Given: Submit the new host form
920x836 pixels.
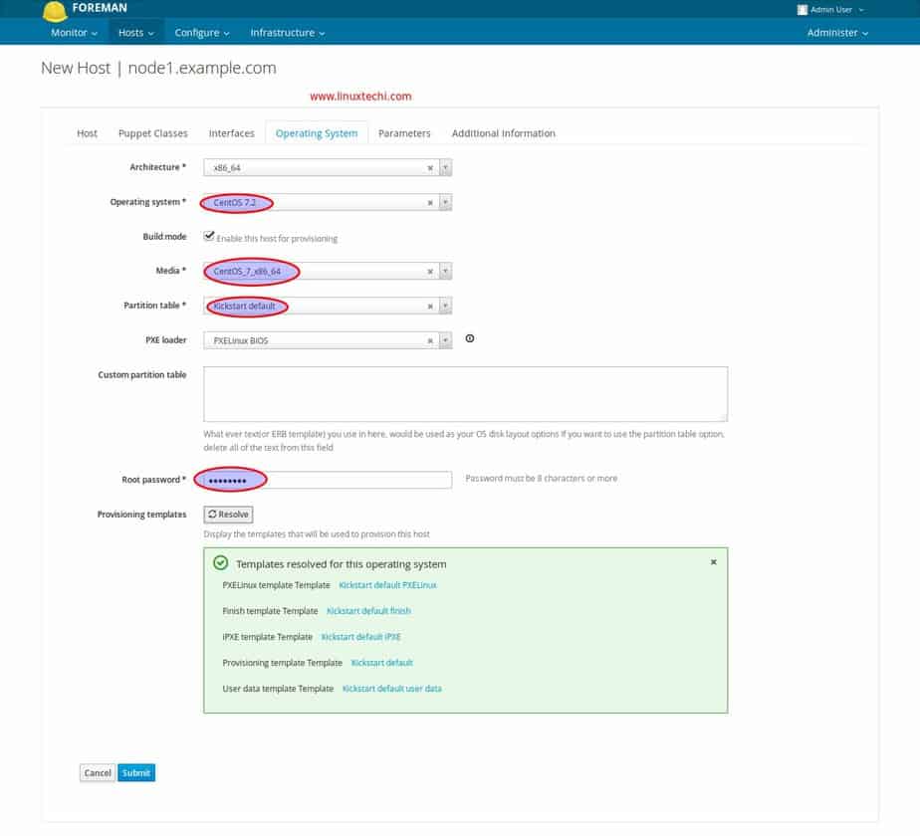Looking at the screenshot, I should tap(136, 772).
